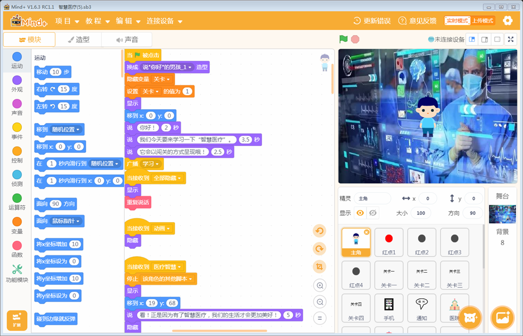Switch to 上传模式 upload mode
The width and height of the screenshot is (523, 336).
(x=482, y=21)
